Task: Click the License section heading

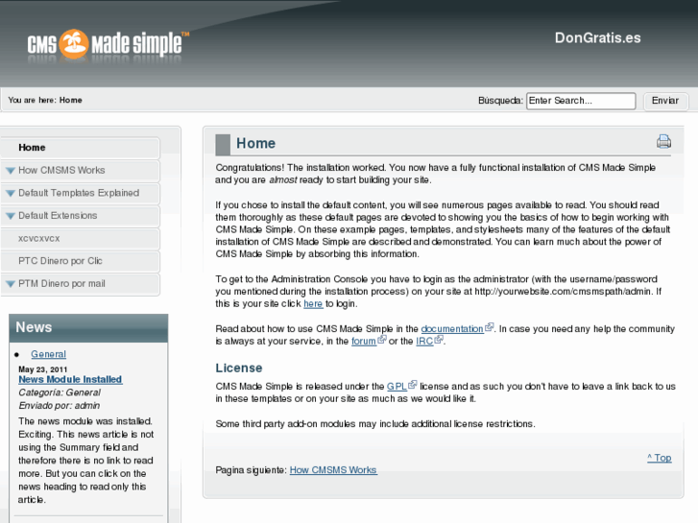Action: [x=239, y=368]
